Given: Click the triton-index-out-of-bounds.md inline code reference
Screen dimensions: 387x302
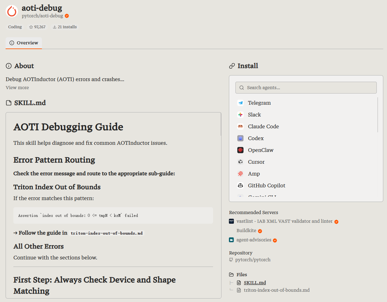Looking at the screenshot, I should [107, 233].
